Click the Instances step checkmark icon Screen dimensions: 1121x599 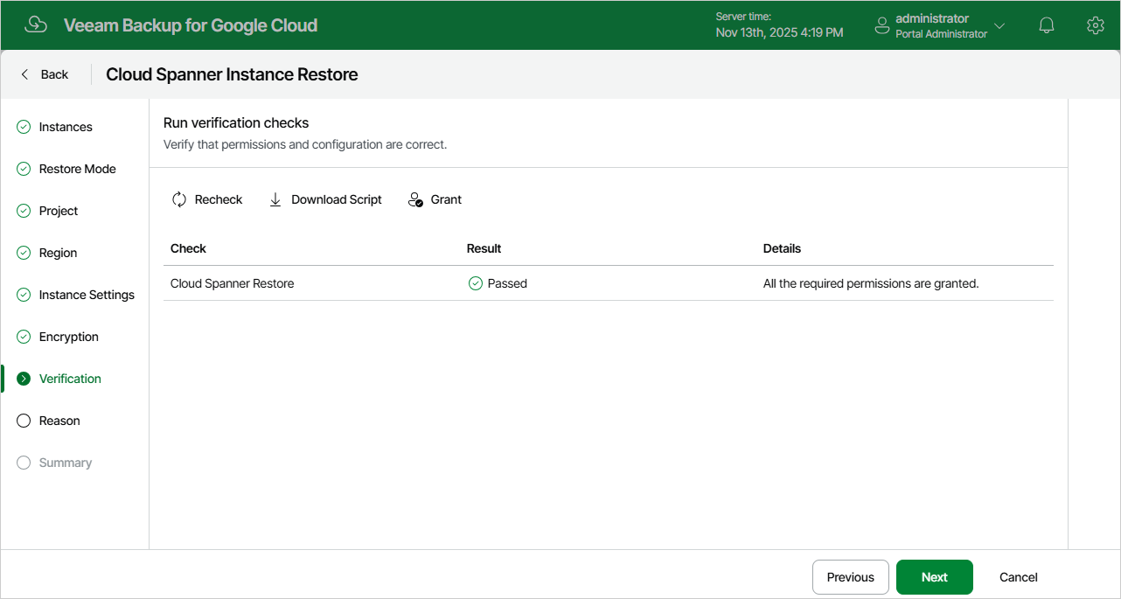click(24, 127)
